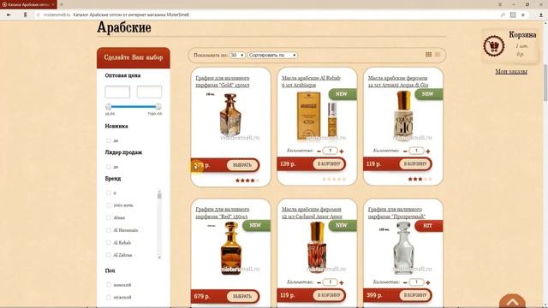Switch to list view icon

tap(438, 55)
